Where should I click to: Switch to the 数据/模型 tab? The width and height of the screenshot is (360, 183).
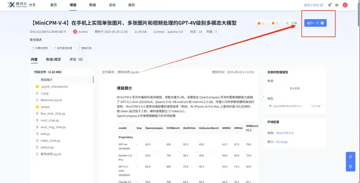pyautogui.click(x=53, y=59)
